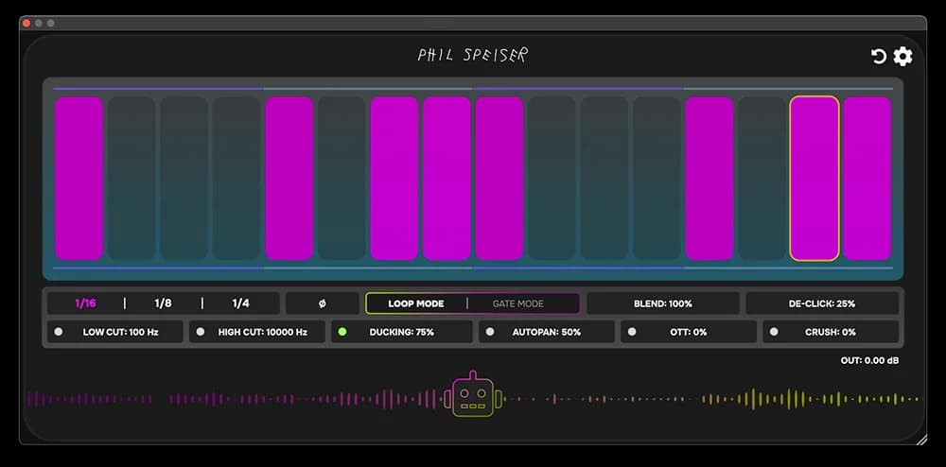Click the window resize grip corner
The width and height of the screenshot is (946, 467).
click(921, 440)
